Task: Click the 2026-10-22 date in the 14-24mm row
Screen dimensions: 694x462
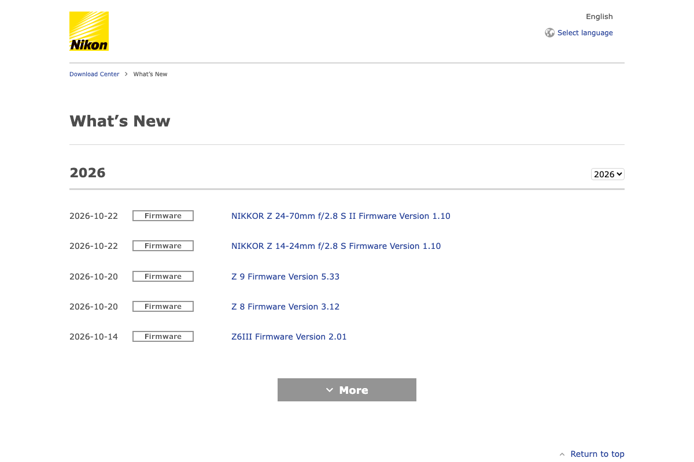Action: pos(94,246)
